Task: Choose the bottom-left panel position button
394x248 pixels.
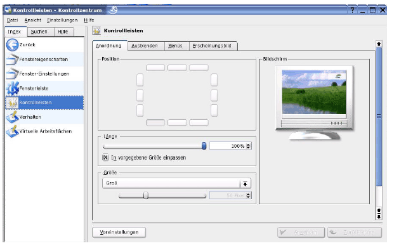Action: (155, 122)
